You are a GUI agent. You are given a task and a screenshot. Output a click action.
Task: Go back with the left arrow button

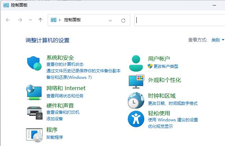[8, 20]
